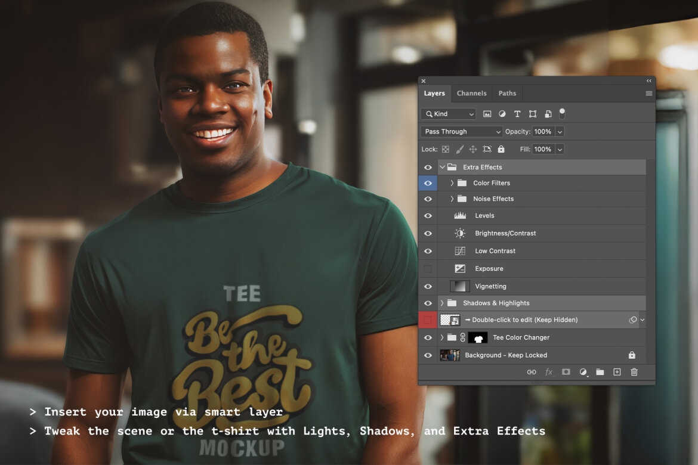Enable Lock transparent pixels
The height and width of the screenshot is (465, 698).
tap(444, 148)
